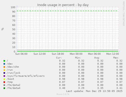Viewport: 126px width, 97px height.
Task: Click the Cur value 3.40 for /fm/data4
Action: click(62, 88)
